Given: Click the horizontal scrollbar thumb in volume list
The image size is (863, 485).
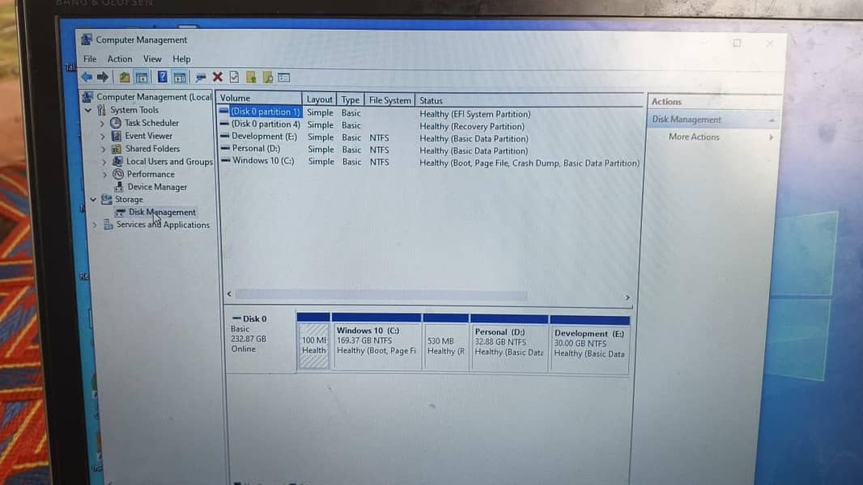Looking at the screenshot, I should click(380, 296).
